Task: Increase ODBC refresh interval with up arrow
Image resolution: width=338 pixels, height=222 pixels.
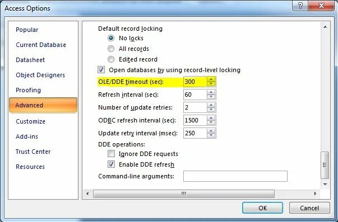Action: click(x=211, y=118)
